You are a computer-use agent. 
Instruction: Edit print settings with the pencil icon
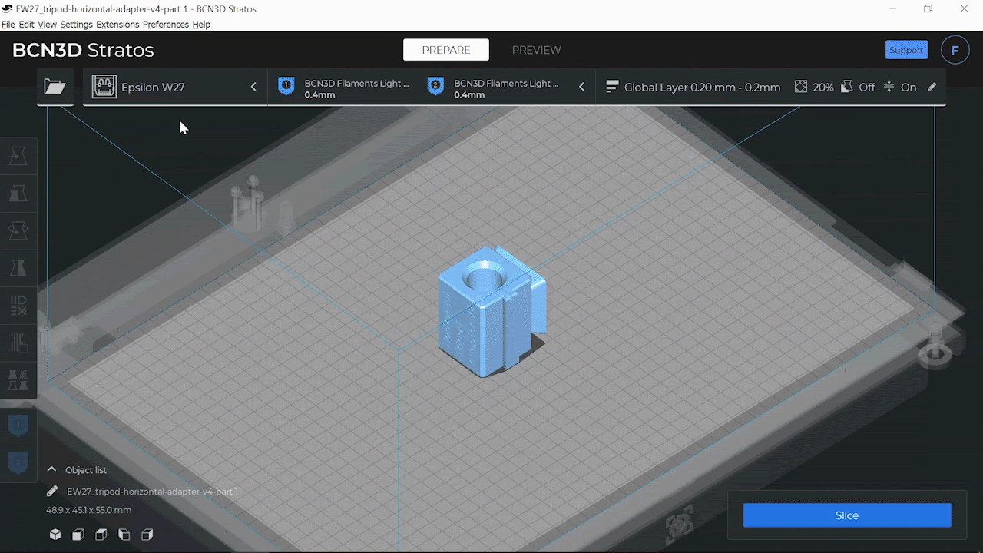[x=932, y=87]
